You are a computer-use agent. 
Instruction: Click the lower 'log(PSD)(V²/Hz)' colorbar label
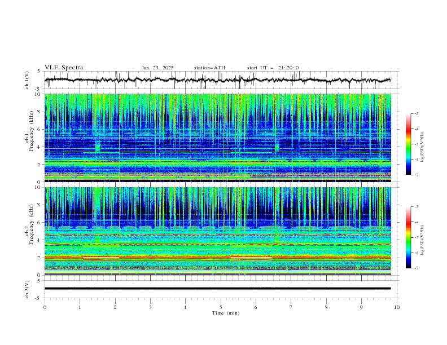[423, 240]
